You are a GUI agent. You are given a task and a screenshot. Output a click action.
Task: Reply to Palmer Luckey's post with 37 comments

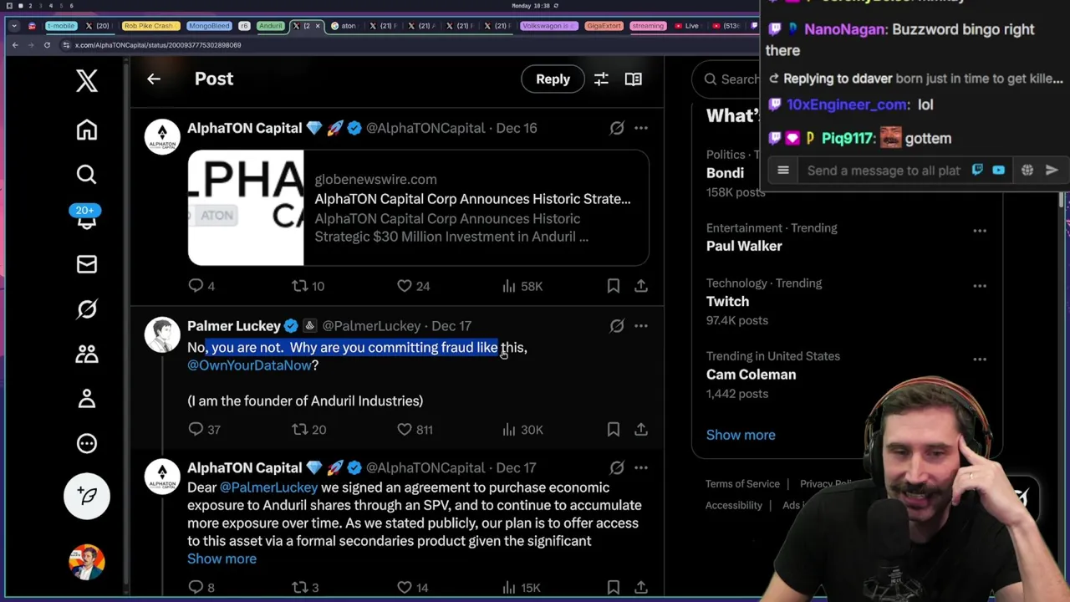(204, 430)
